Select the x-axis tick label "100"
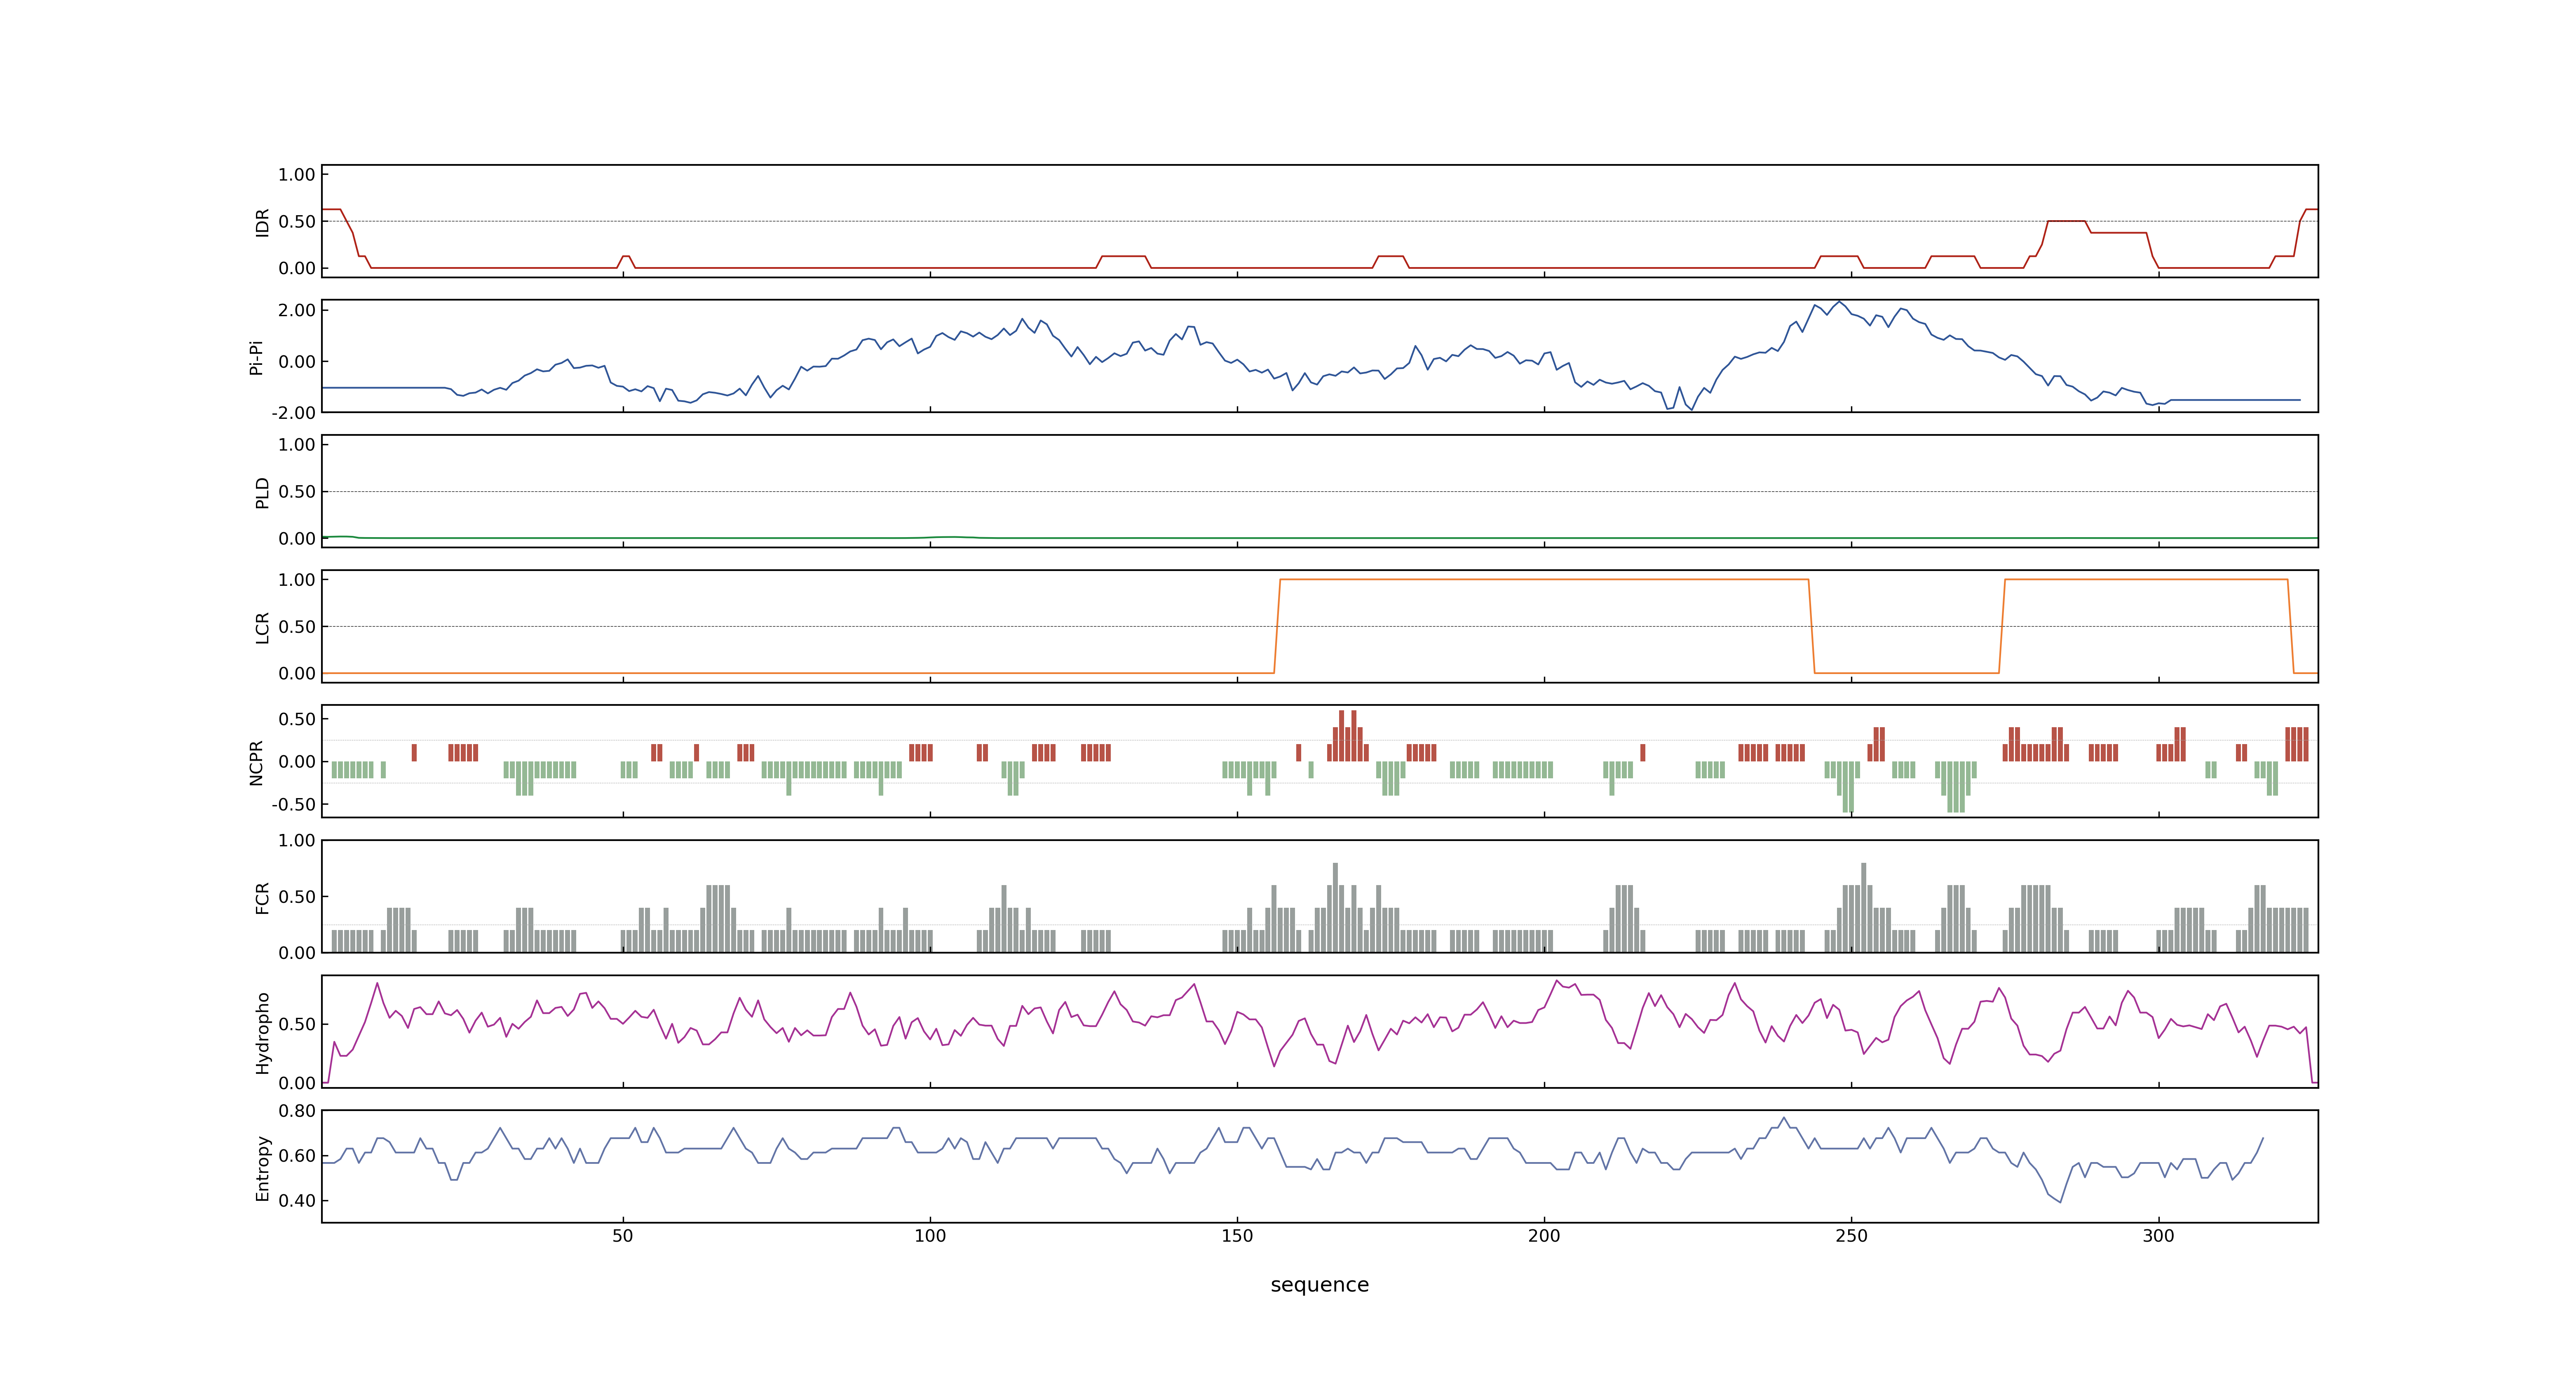 click(x=930, y=1236)
